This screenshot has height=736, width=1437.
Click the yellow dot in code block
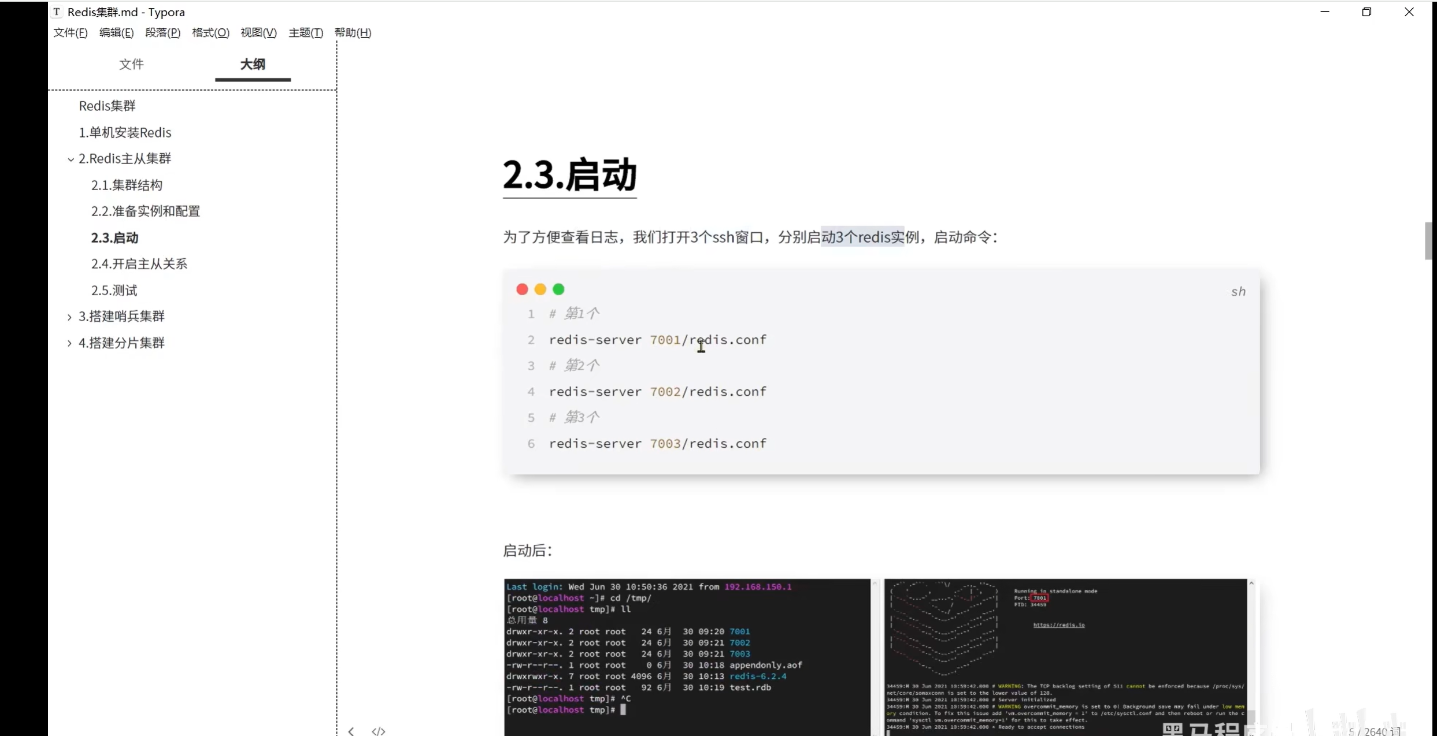click(x=540, y=289)
